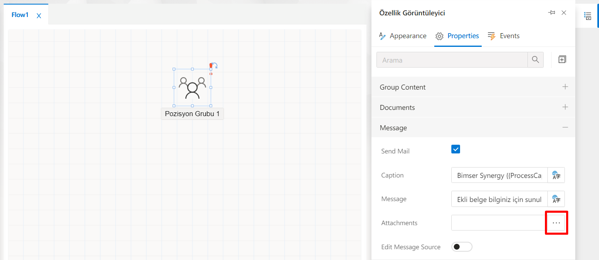Uncheck the Send Mail checkbox
Viewport: 599px width, 260px height.
tap(455, 149)
